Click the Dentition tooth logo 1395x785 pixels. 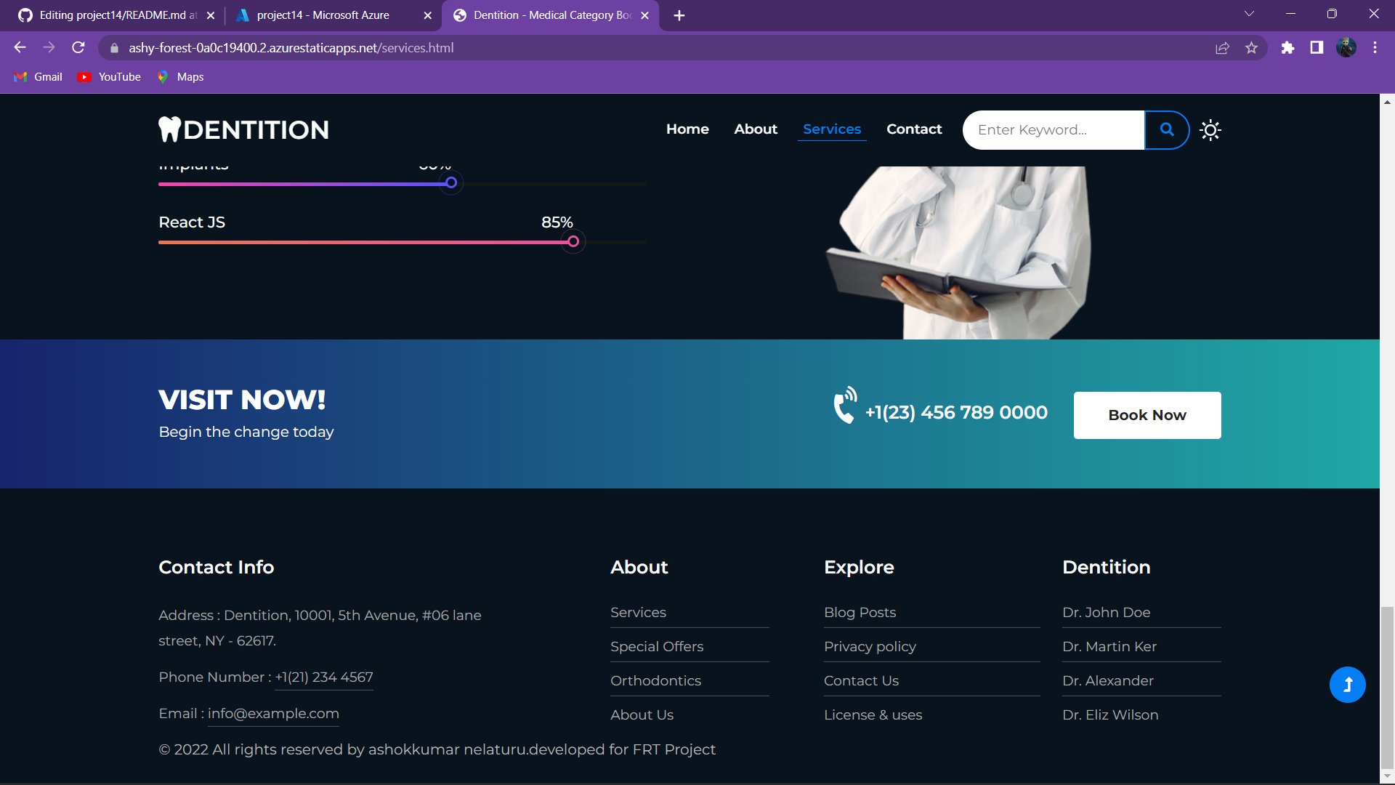click(169, 129)
